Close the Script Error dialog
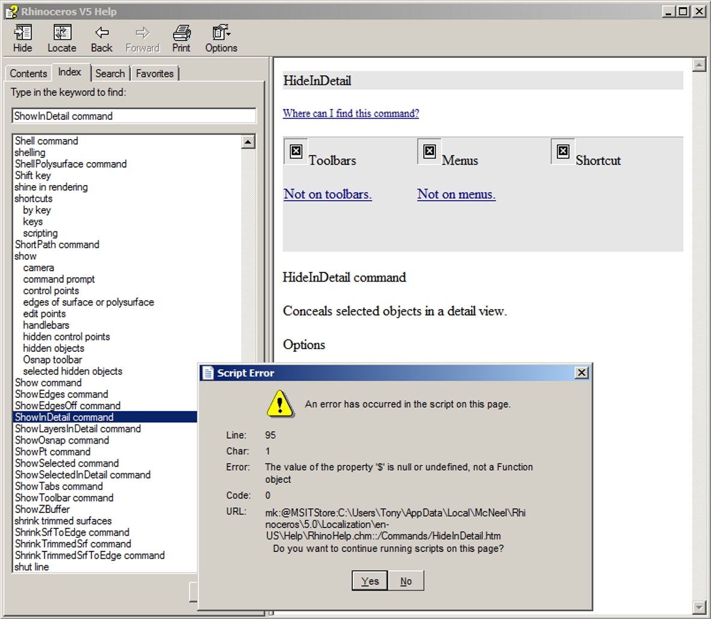 coord(582,373)
